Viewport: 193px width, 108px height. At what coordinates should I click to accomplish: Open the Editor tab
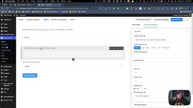[x=46, y=19]
